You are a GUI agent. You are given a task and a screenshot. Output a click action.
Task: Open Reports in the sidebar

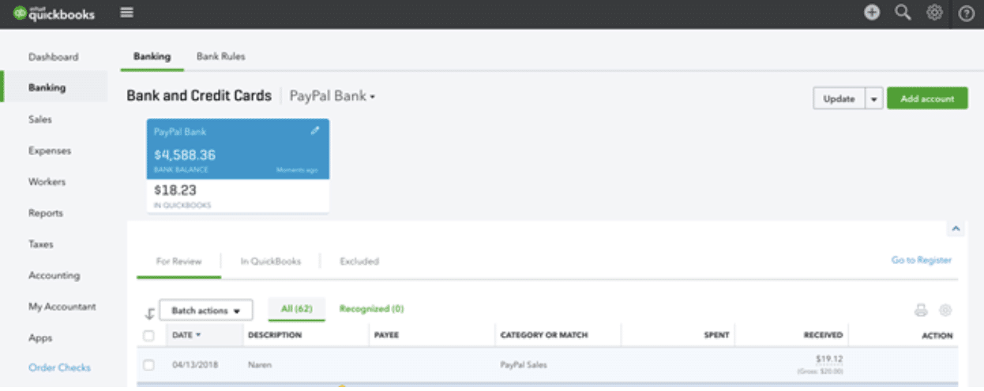click(45, 213)
